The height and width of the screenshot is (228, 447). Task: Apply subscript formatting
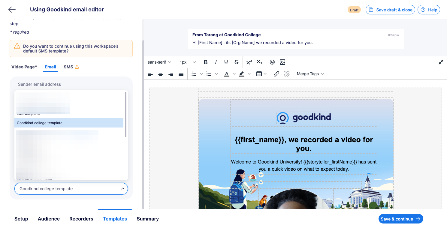tap(259, 62)
